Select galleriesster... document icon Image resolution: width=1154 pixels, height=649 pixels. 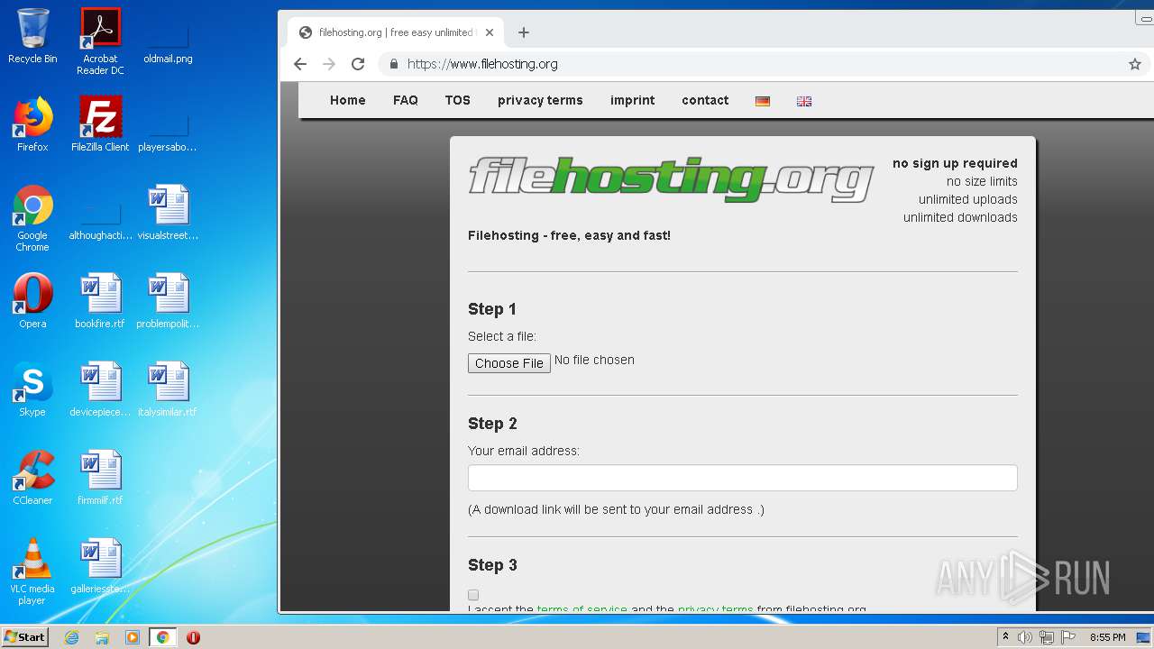(100, 566)
